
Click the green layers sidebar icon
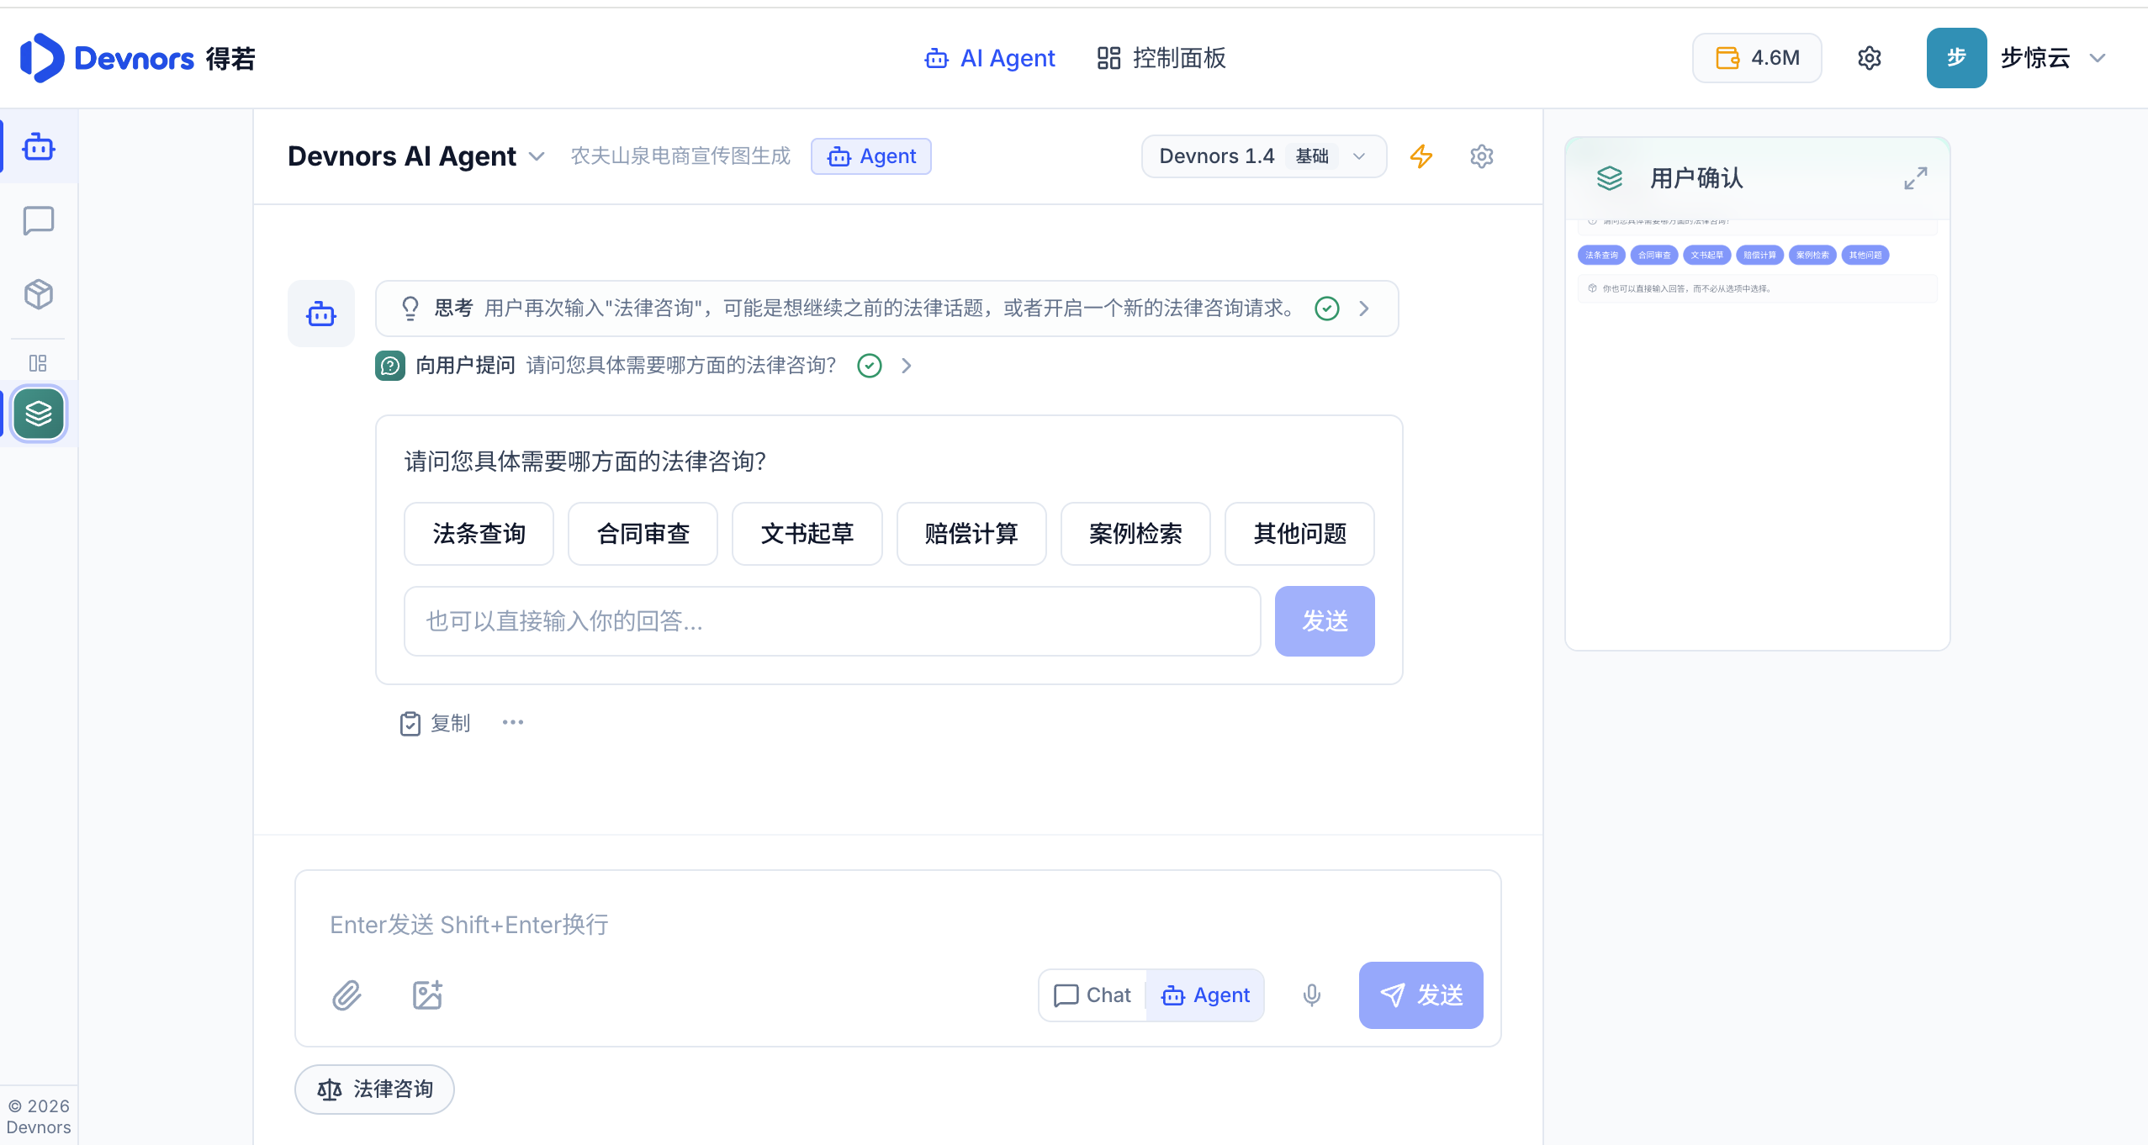[x=39, y=414]
